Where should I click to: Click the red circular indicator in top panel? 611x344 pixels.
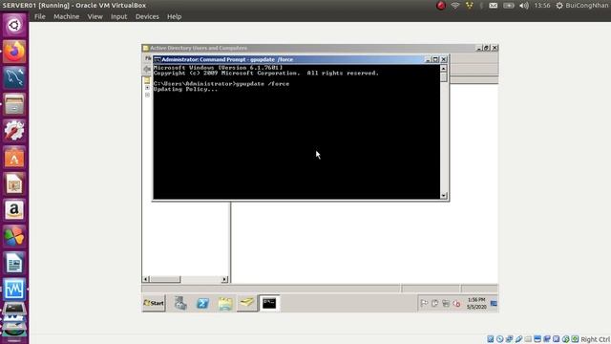click(x=441, y=6)
